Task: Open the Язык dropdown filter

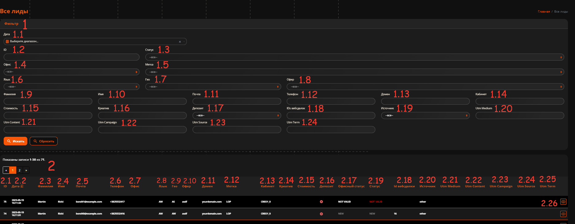Action: point(71,87)
